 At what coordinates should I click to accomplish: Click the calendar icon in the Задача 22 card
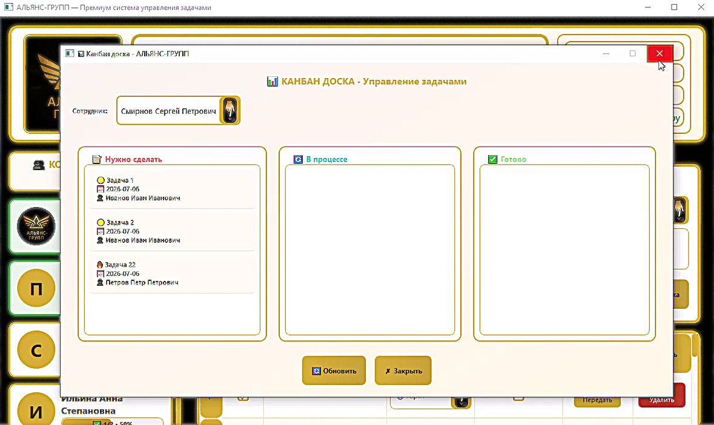click(101, 274)
